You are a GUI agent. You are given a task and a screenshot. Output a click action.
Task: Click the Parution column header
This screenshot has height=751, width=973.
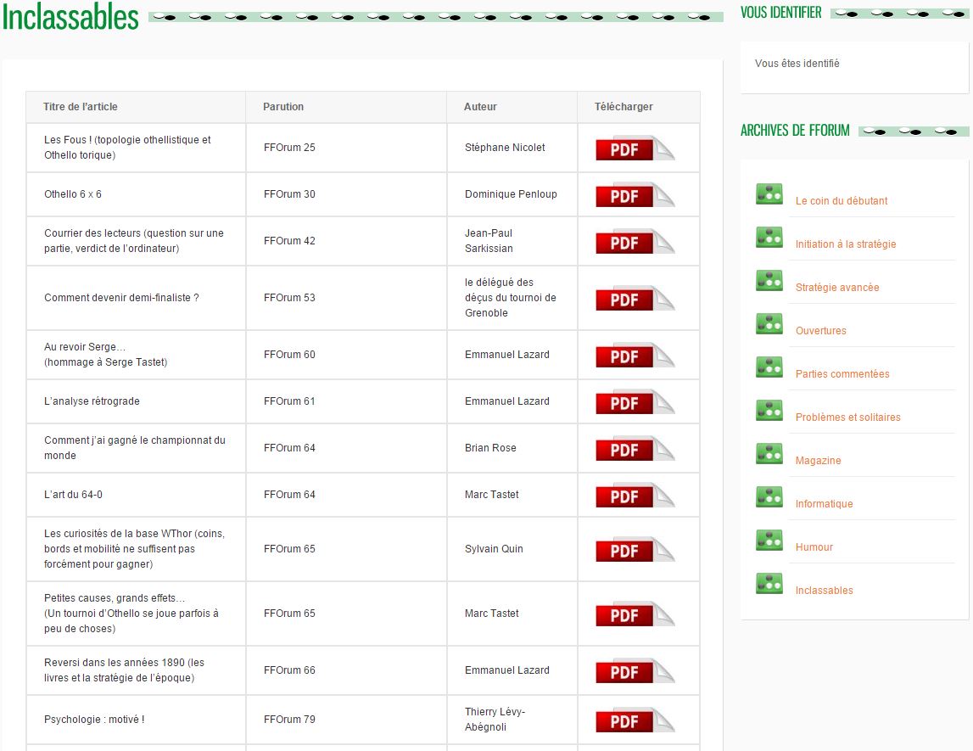point(283,107)
